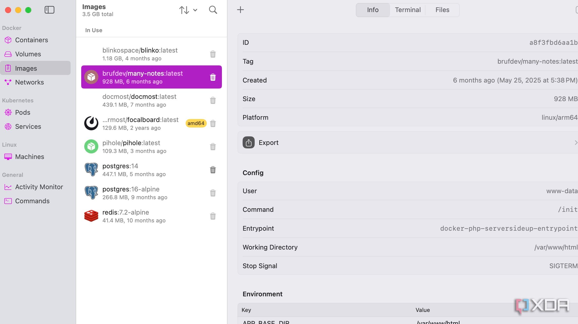Delete the pihole/pihole image
The width and height of the screenshot is (578, 324).
[x=213, y=147]
